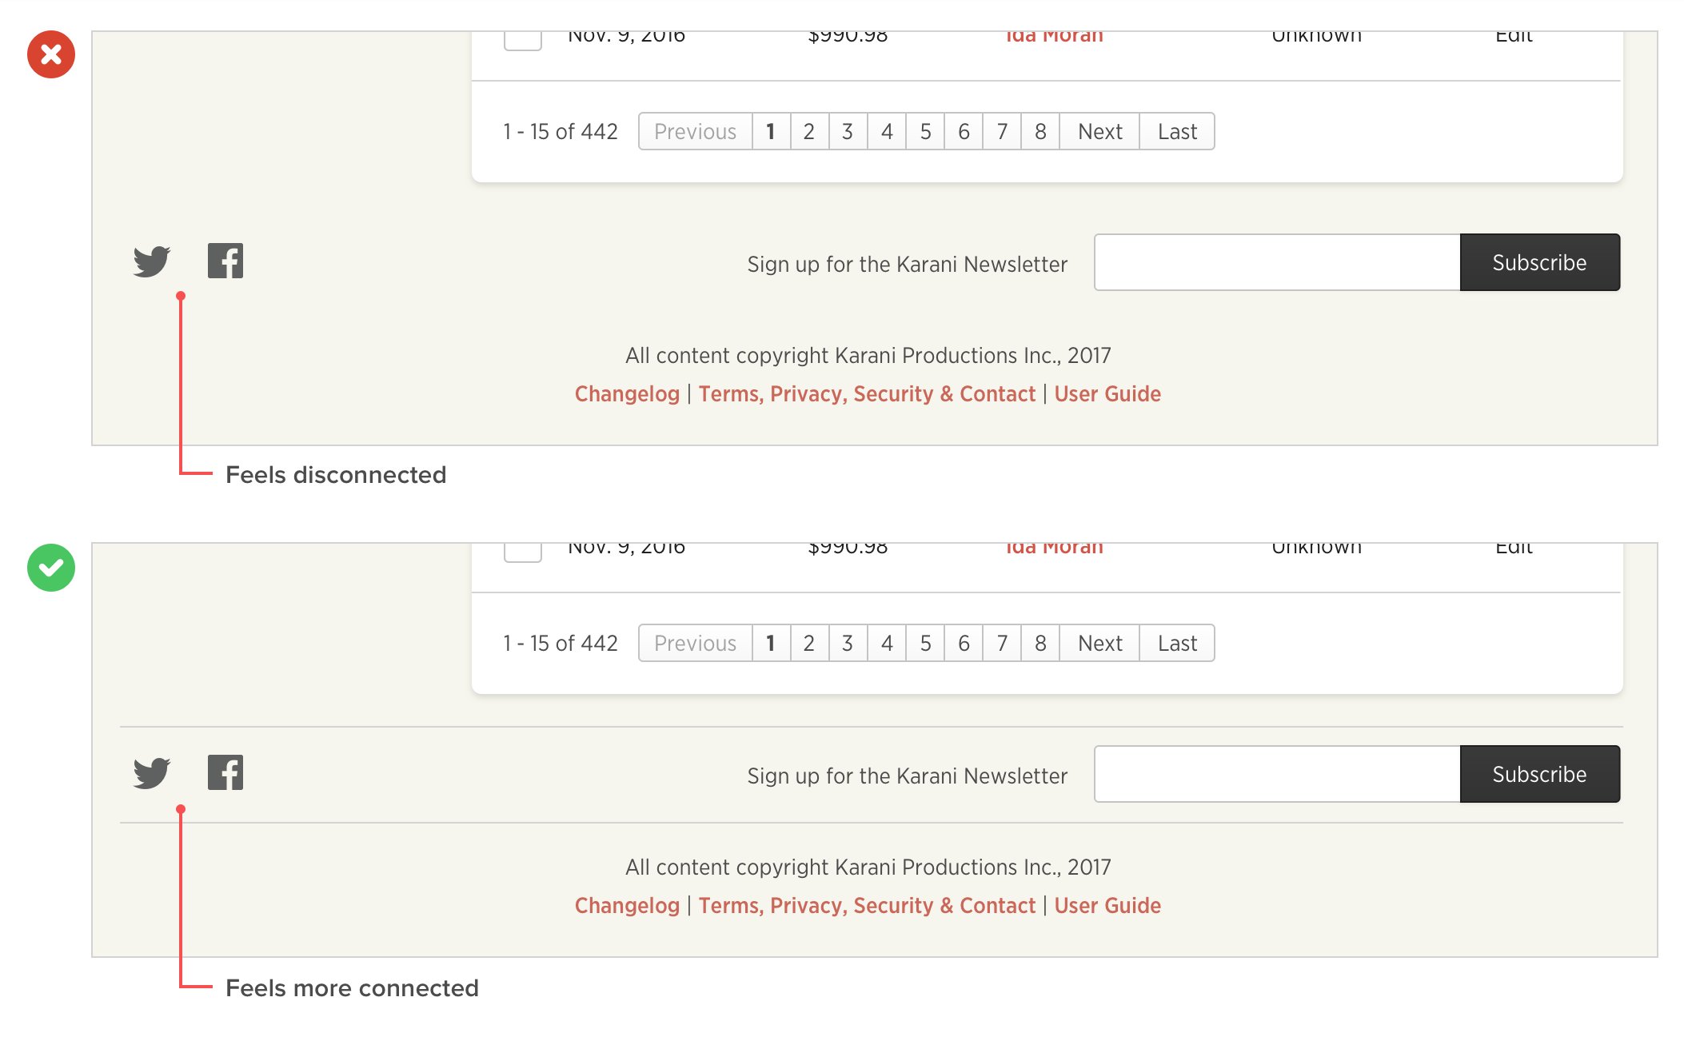The height and width of the screenshot is (1049, 1684).
Task: Go to page 7 in the top example pagination
Action: (1002, 131)
